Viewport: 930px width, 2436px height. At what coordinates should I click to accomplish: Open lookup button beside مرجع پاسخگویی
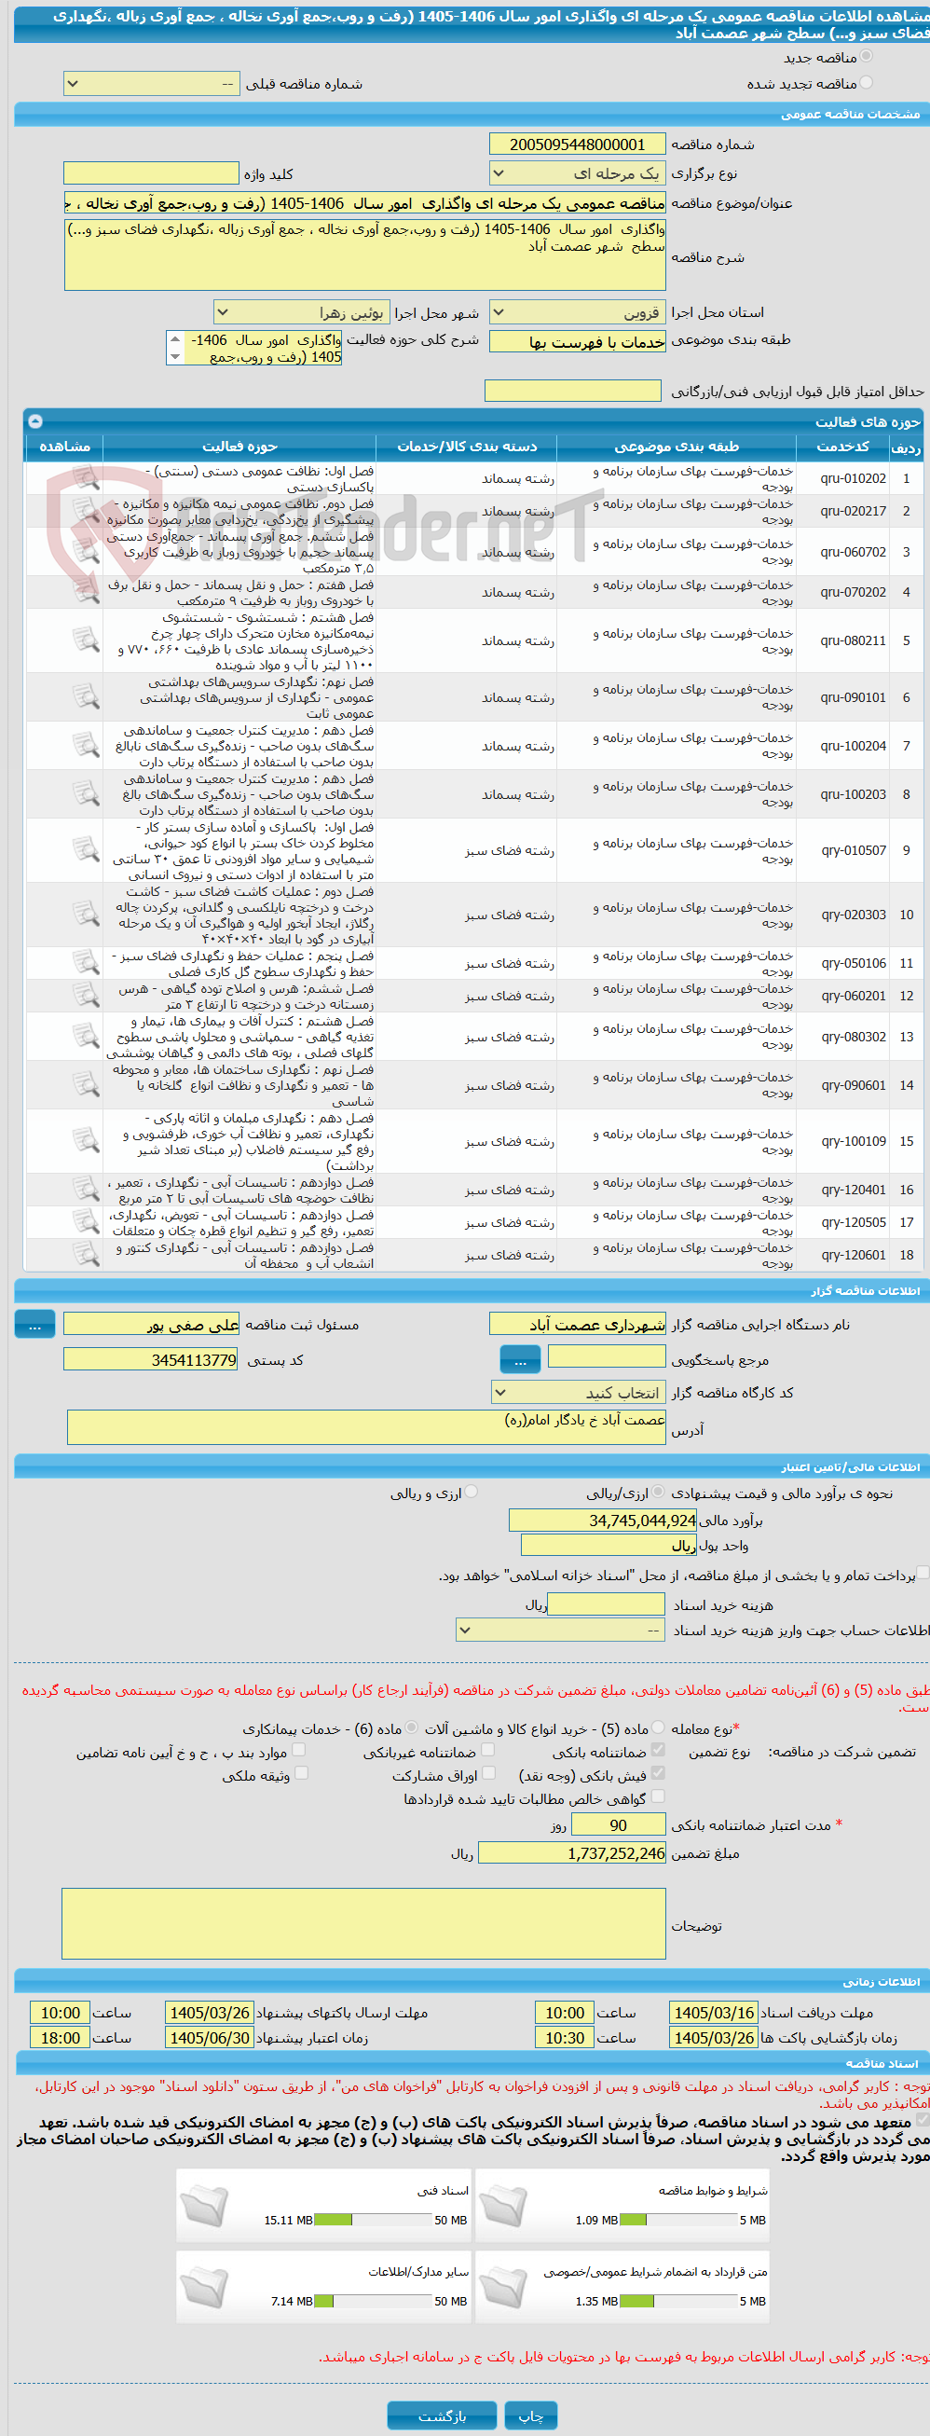520,1360
